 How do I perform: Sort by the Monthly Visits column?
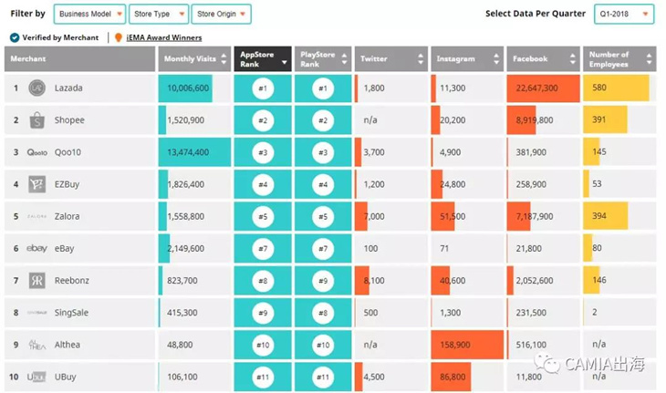coord(193,59)
